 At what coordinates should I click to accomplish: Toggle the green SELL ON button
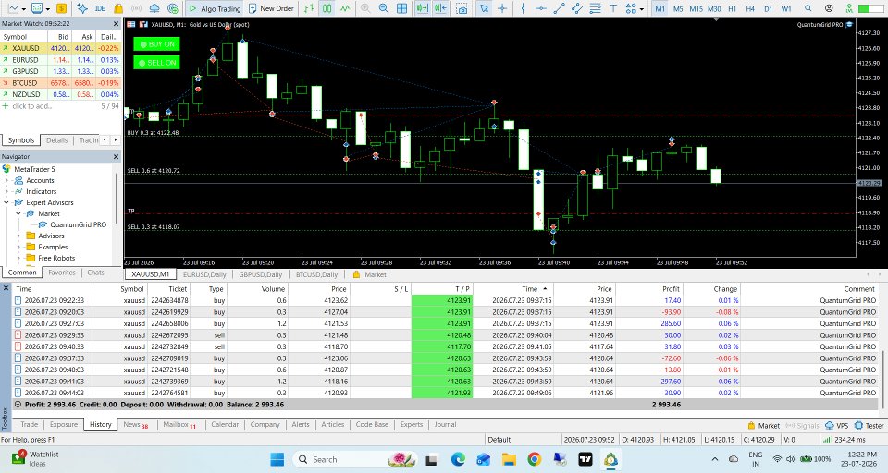[x=157, y=63]
